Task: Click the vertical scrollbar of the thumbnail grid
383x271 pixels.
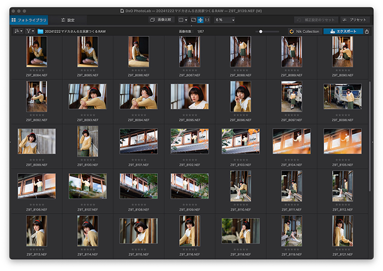Action: tap(370, 136)
